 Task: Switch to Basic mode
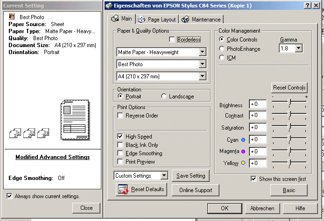pyautogui.click(x=289, y=190)
